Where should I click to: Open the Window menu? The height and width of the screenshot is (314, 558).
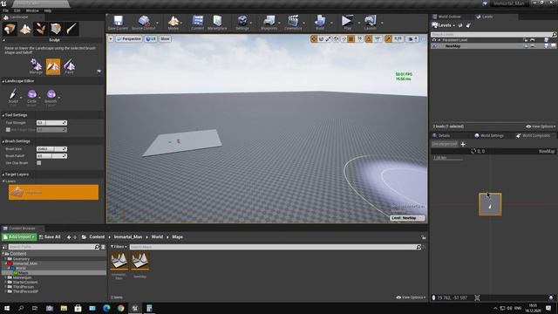[x=32, y=10]
